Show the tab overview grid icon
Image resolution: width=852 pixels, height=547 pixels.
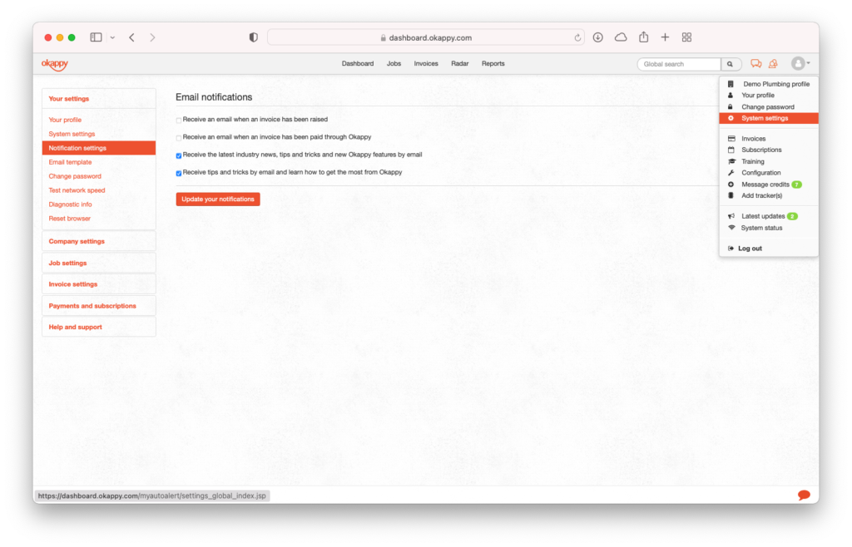(686, 37)
